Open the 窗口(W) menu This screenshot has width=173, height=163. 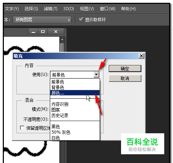[107, 9]
